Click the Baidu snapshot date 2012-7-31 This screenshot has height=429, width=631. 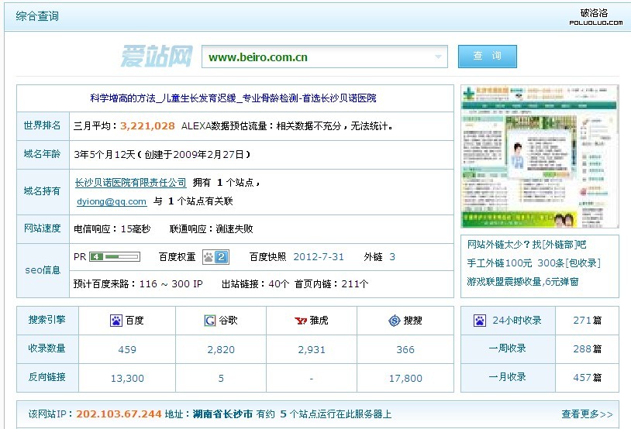point(318,257)
